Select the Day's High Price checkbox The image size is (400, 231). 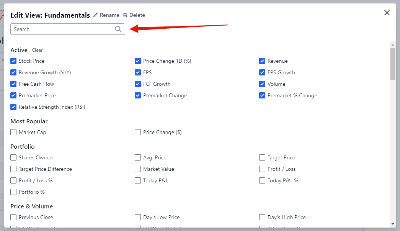tap(262, 217)
